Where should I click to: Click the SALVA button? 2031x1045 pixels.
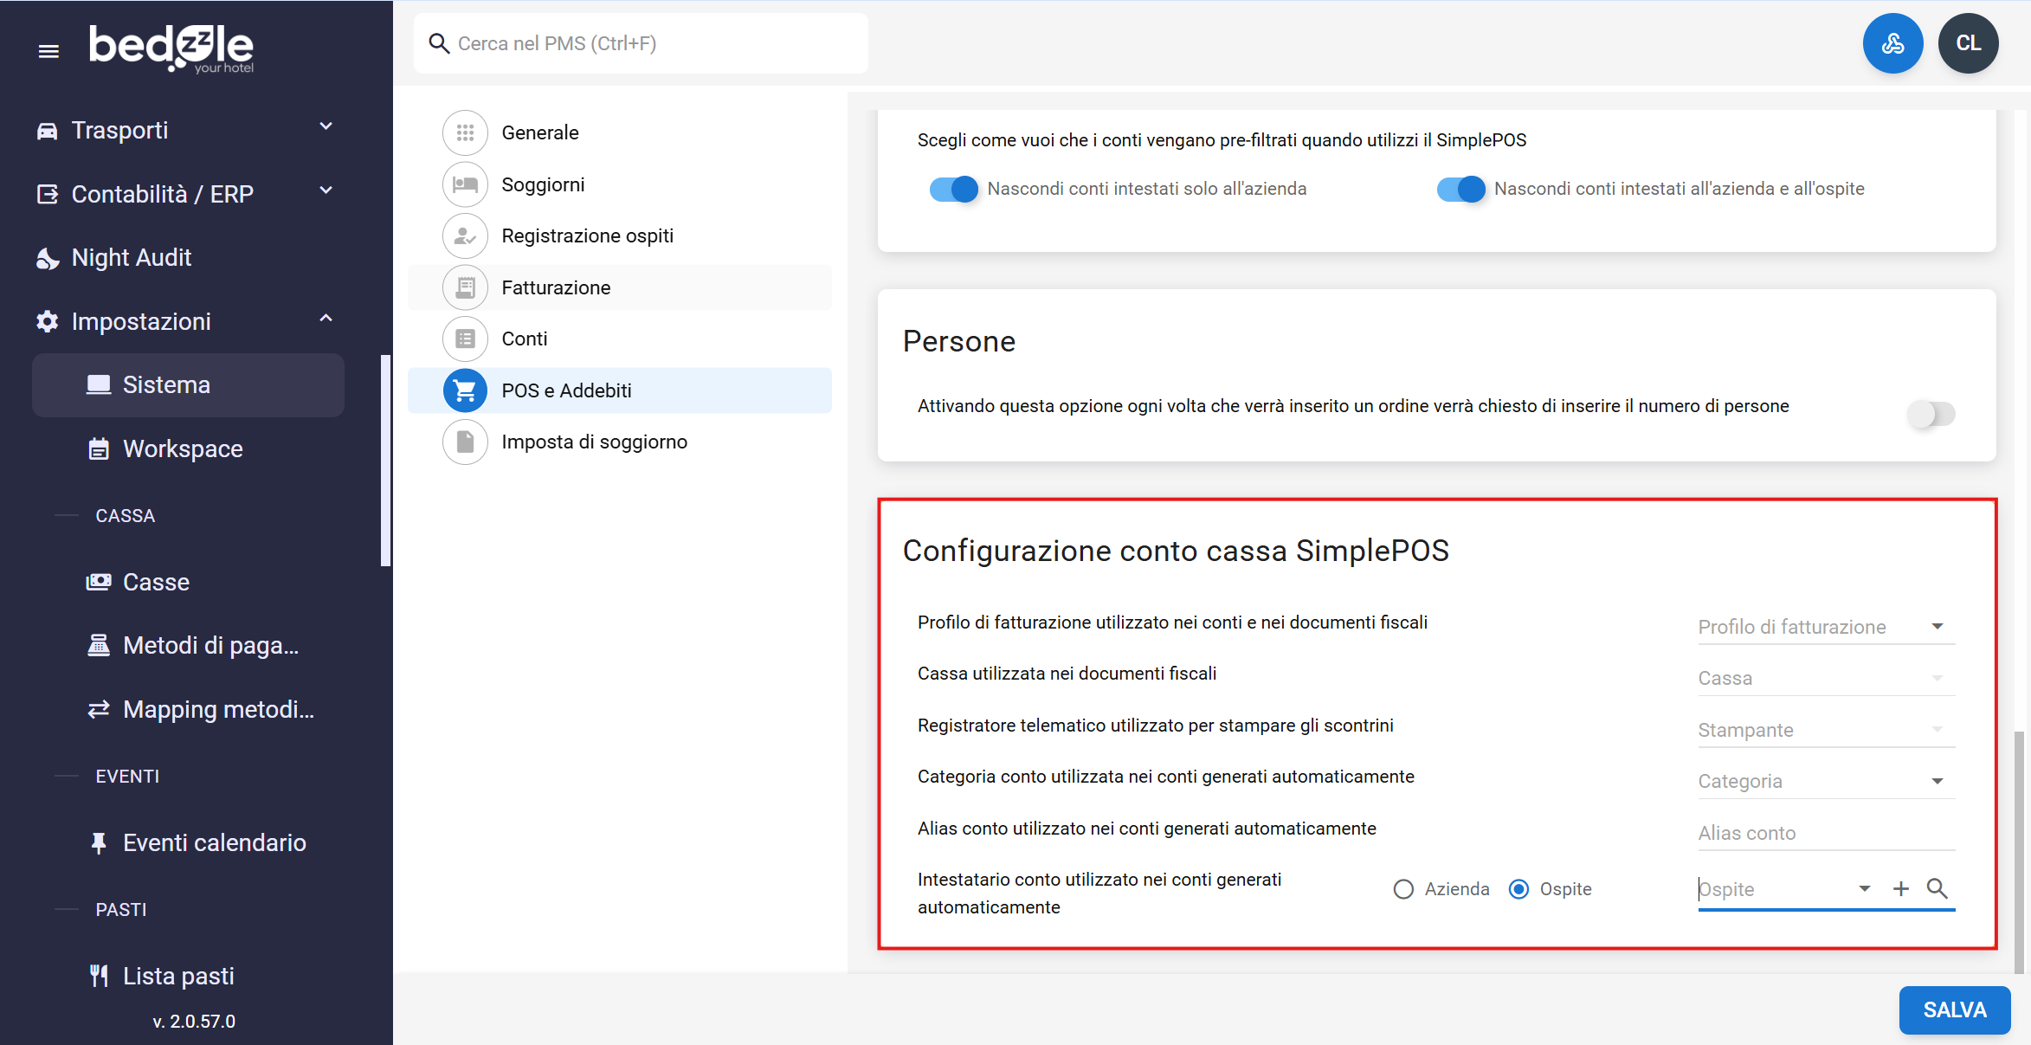click(x=1954, y=1010)
